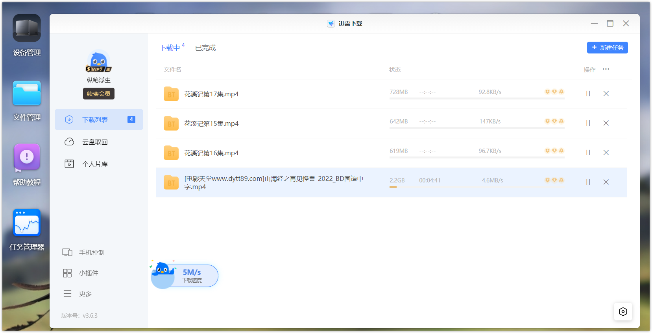This screenshot has width=652, height=333.
Task: Click the BT folder icon of 山海经之再见怪兽
Action: coord(171,182)
